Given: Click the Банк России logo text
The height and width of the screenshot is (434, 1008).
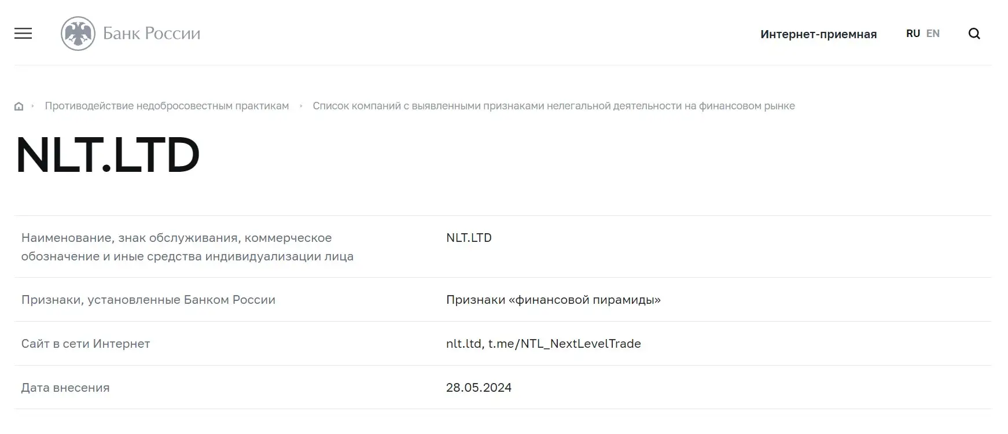Looking at the screenshot, I should point(152,33).
